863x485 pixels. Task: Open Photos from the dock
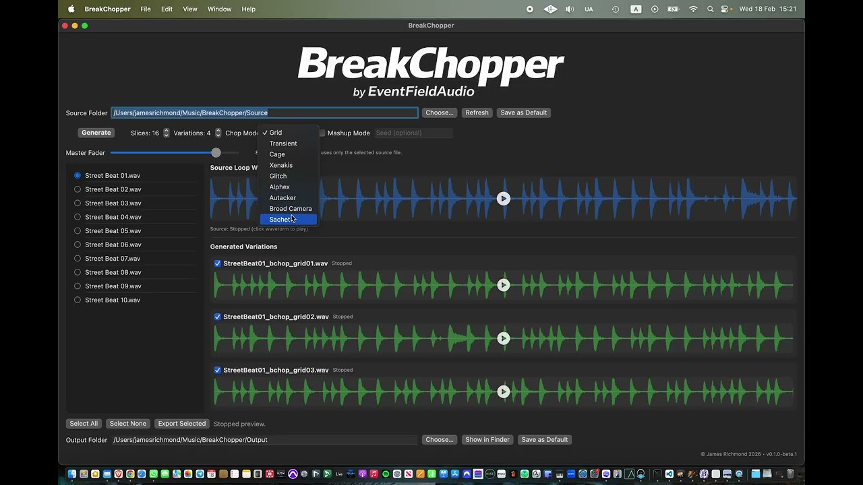tap(188, 474)
